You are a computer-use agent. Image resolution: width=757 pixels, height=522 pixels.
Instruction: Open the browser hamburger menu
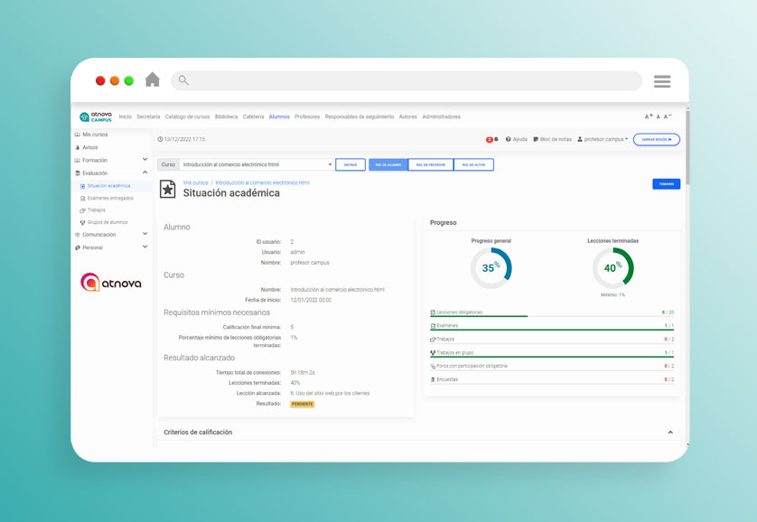[x=662, y=81]
